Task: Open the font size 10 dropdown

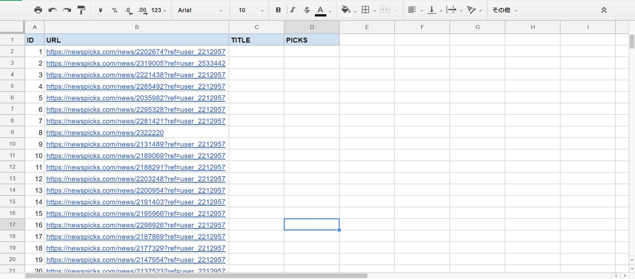Action: pos(251,10)
